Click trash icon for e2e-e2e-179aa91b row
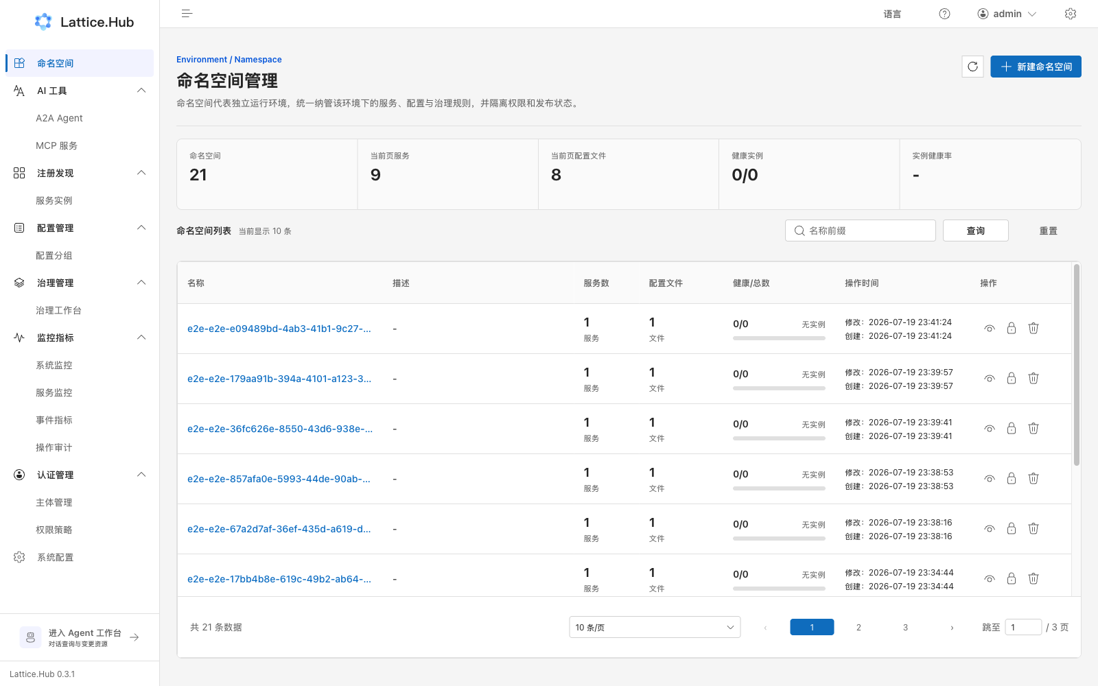 (1033, 378)
